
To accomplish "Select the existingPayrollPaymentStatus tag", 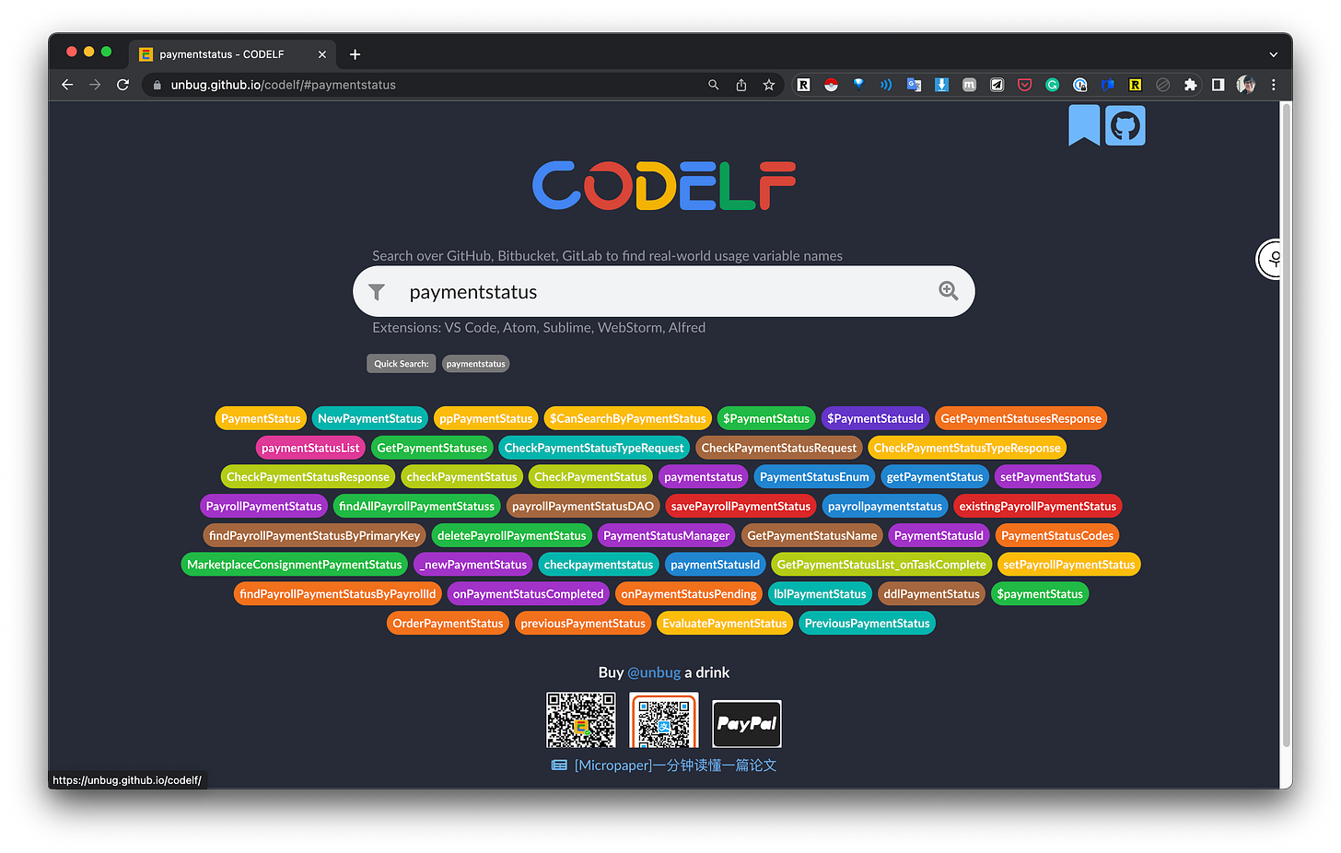I will click(1038, 507).
